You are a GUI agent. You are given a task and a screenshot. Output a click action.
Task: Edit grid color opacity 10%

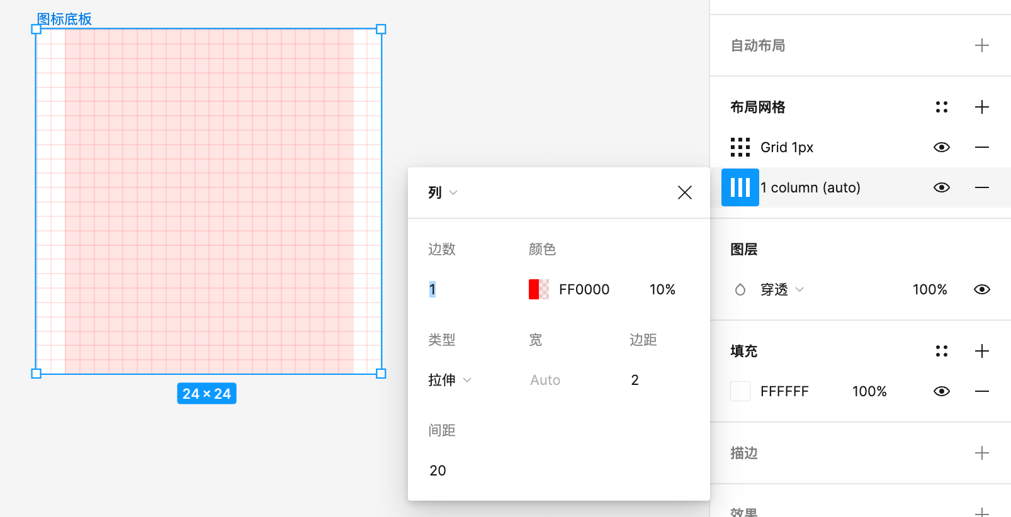(662, 289)
